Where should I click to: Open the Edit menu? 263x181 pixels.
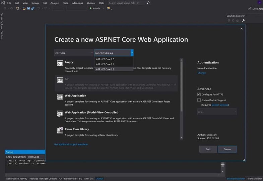17,3
